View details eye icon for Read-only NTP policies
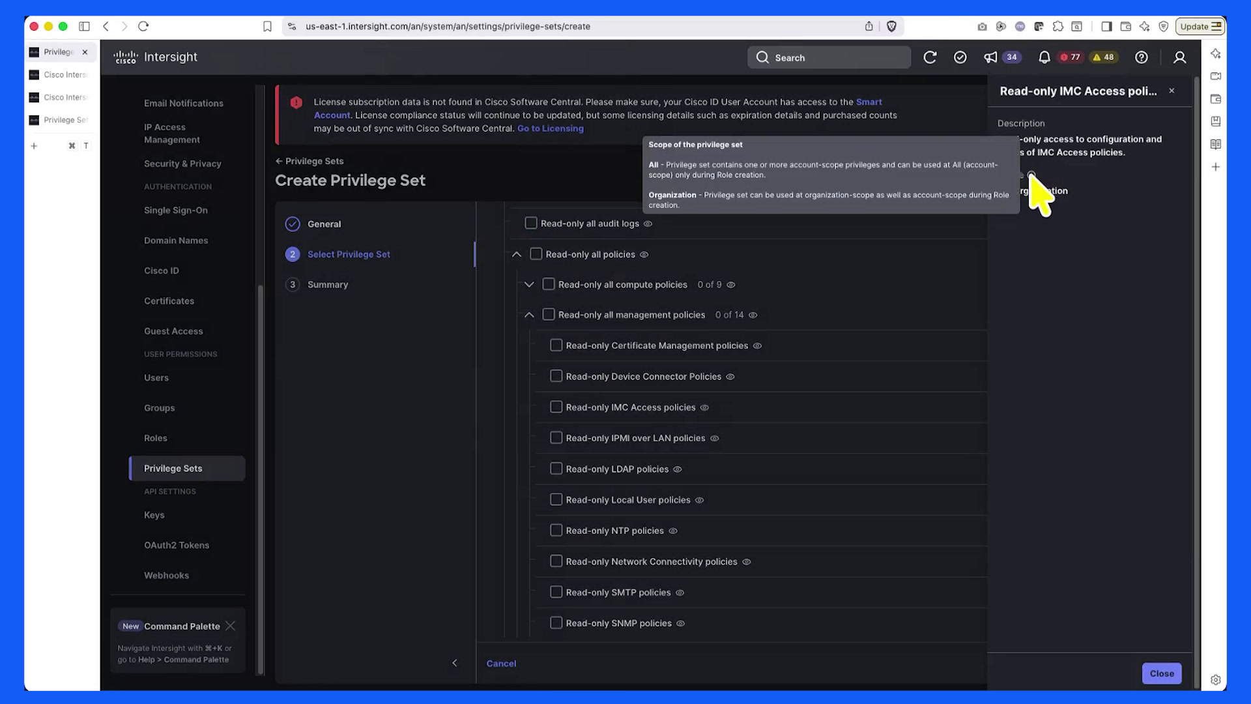Image resolution: width=1251 pixels, height=704 pixels. coord(673,531)
